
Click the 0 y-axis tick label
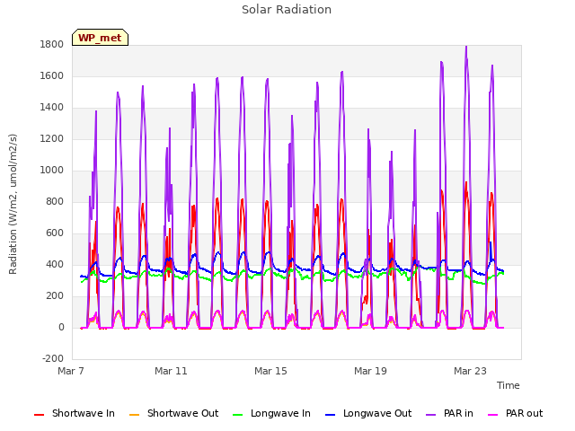[x=61, y=327]
